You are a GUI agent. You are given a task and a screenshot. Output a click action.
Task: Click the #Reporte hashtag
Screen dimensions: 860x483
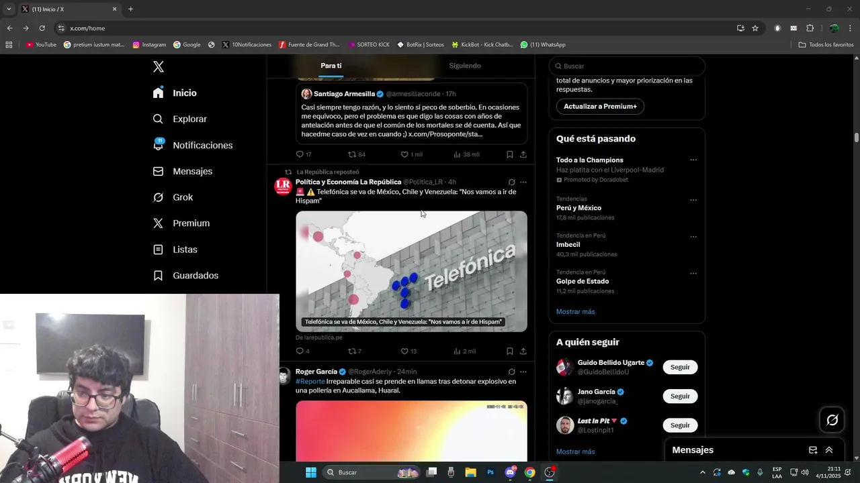[310, 381]
